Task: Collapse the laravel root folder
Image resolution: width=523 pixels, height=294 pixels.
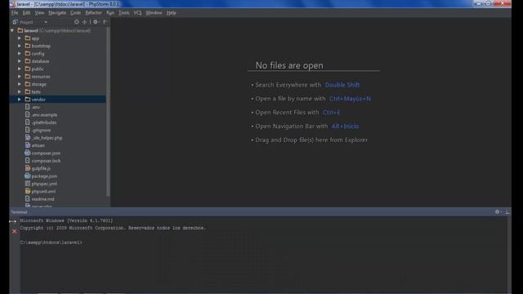Action: click(12, 31)
